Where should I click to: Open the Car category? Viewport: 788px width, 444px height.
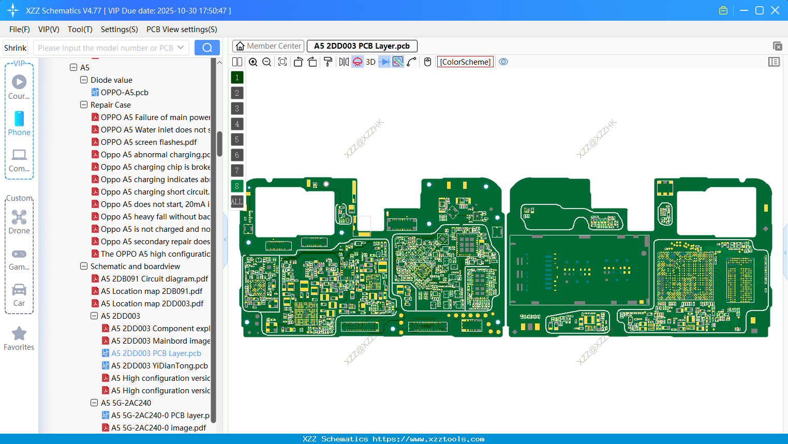19,295
